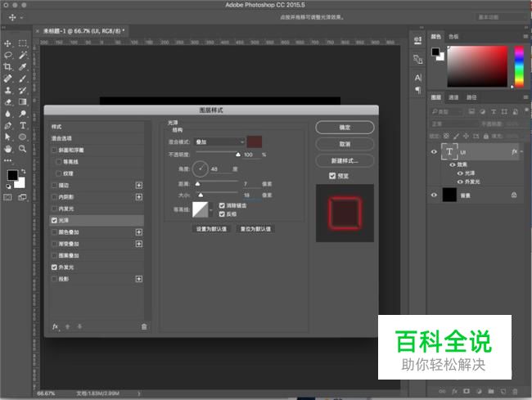This screenshot has height=400, width=532.
Task: Select the Hand tool
Action: click(x=7, y=149)
